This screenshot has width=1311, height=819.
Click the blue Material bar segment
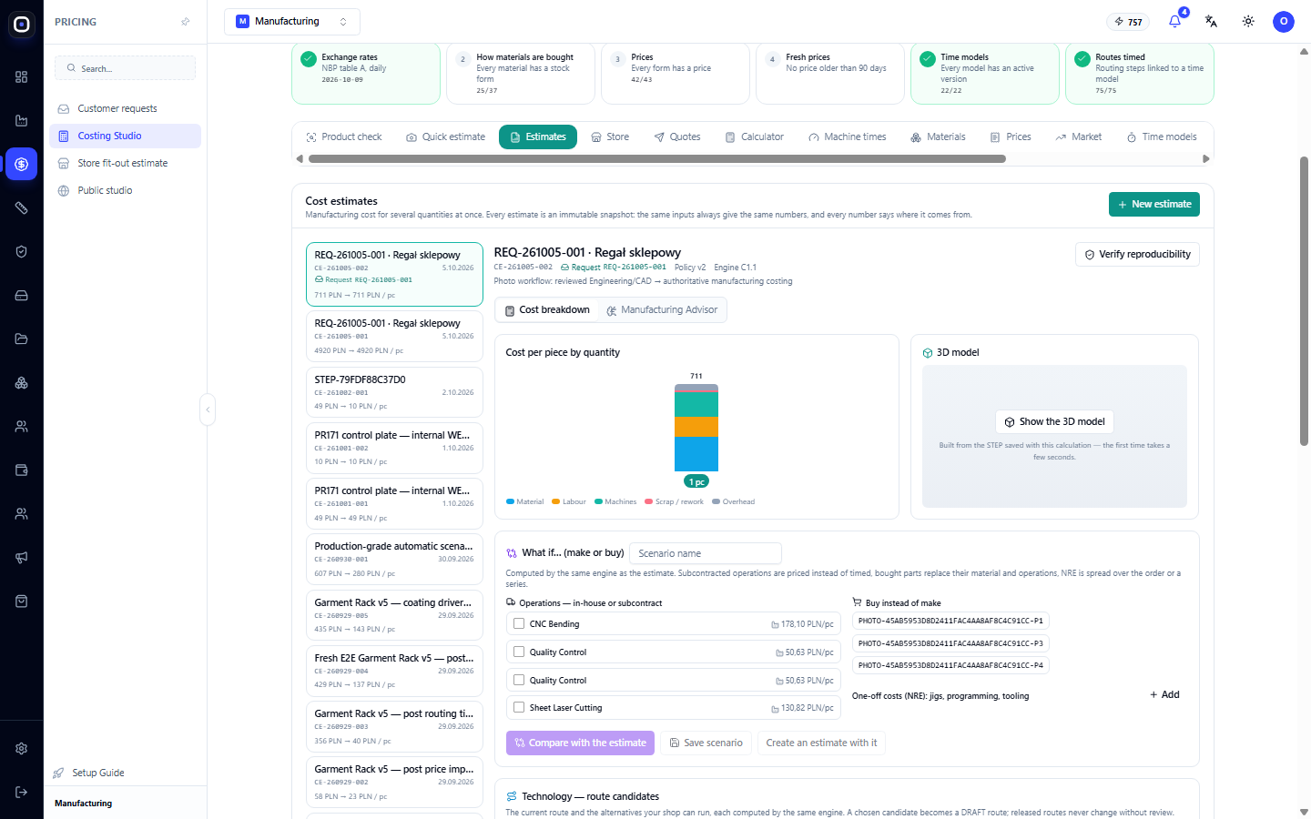point(696,454)
